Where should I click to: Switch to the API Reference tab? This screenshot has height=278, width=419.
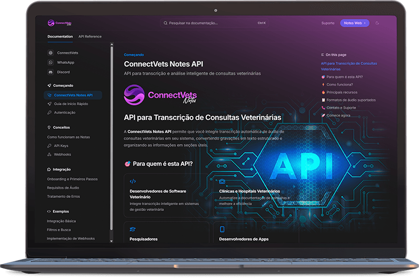point(90,37)
